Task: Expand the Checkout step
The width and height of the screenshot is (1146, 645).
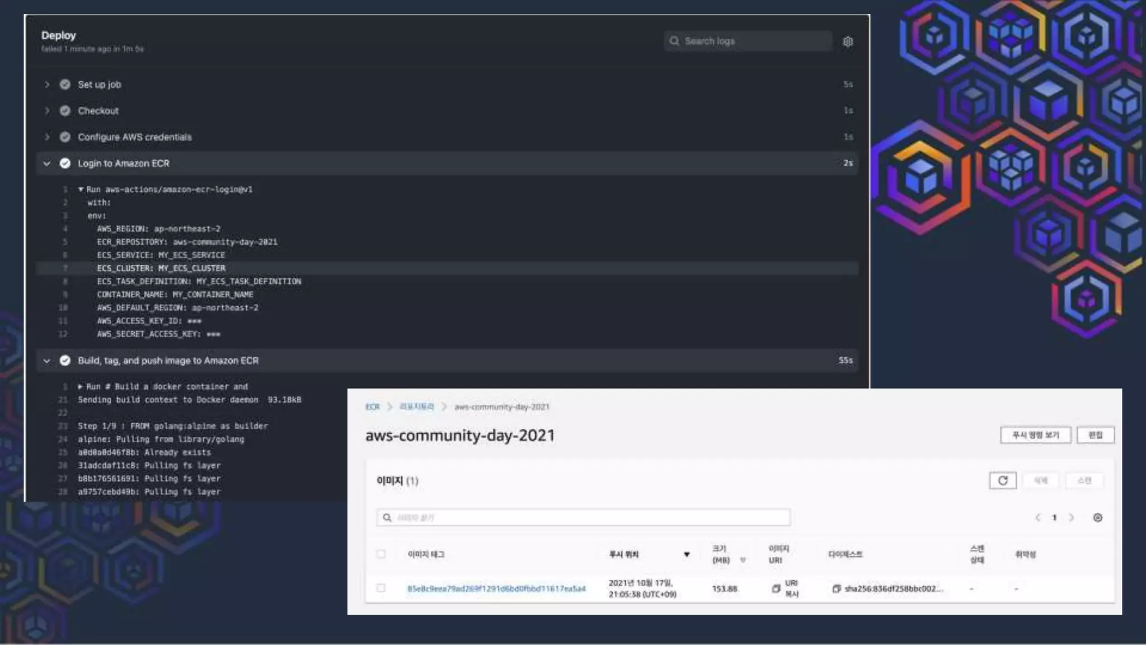Action: 47,111
